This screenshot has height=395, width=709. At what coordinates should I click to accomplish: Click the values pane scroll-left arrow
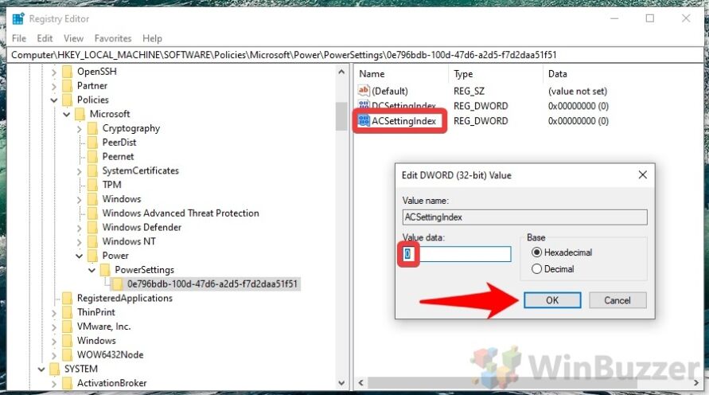pos(360,383)
